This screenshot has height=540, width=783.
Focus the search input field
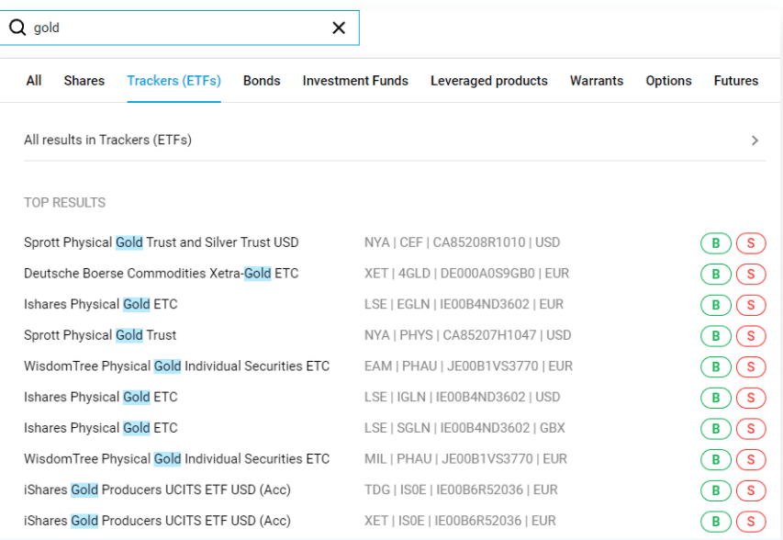[x=174, y=28]
